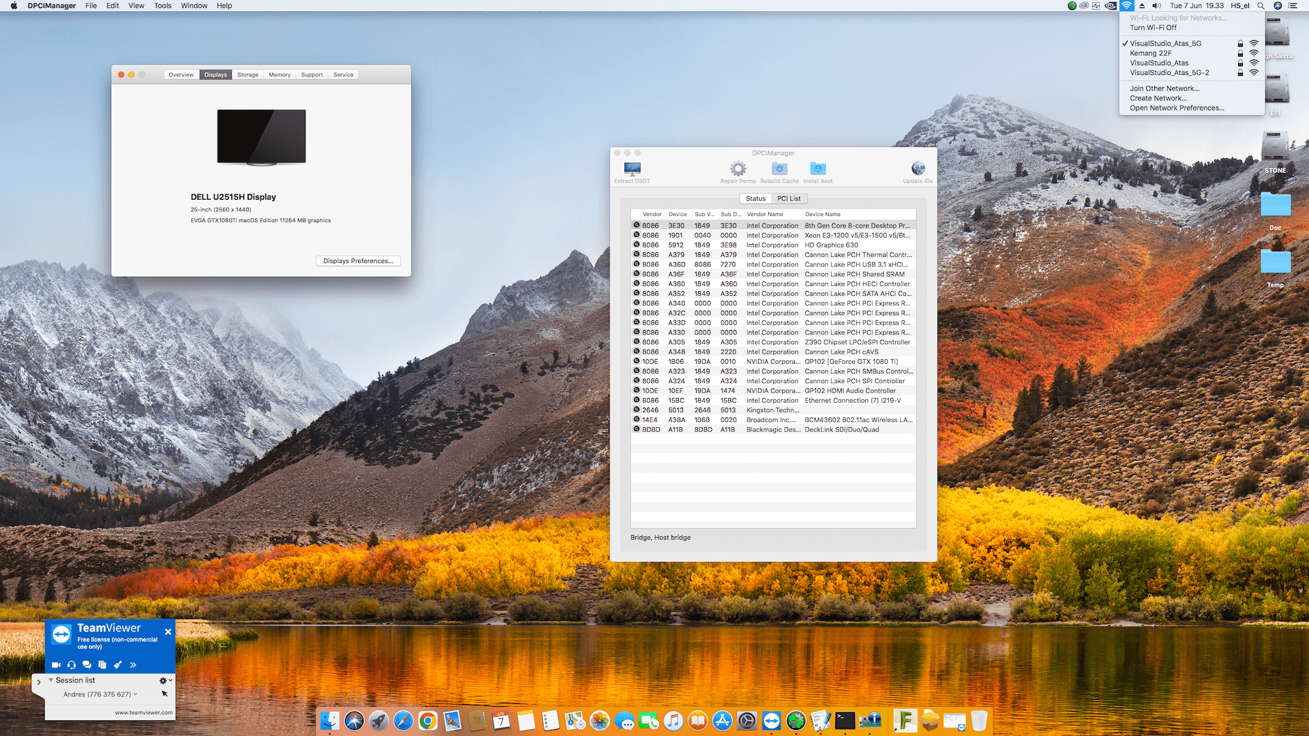Open TeamViewer from the Dock
The height and width of the screenshot is (736, 1309).
point(771,720)
